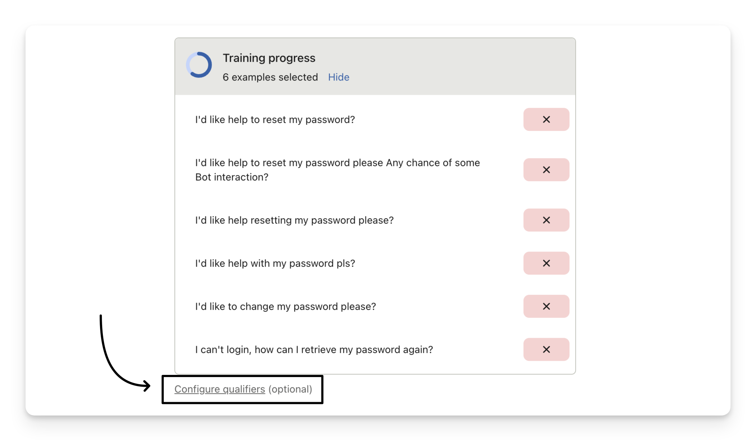Open the Configure qualifiers link
756x441 pixels.
point(219,389)
